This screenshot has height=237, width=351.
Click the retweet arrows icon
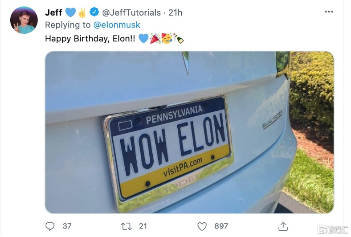pos(127,226)
